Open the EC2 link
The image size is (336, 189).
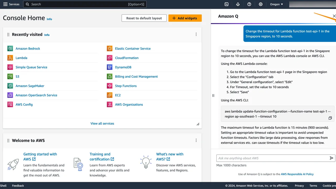tap(118, 95)
